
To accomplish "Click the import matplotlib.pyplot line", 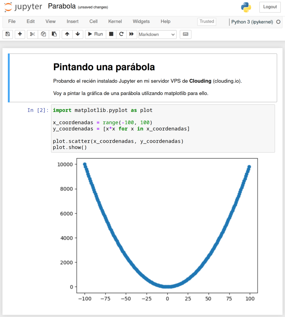I will [103, 110].
